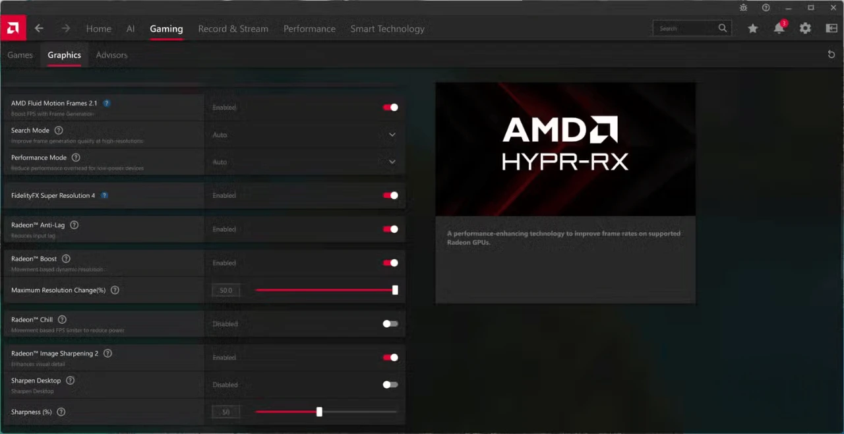The width and height of the screenshot is (844, 434).
Task: Turn on Sharpen Desktop
Action: pyautogui.click(x=390, y=385)
